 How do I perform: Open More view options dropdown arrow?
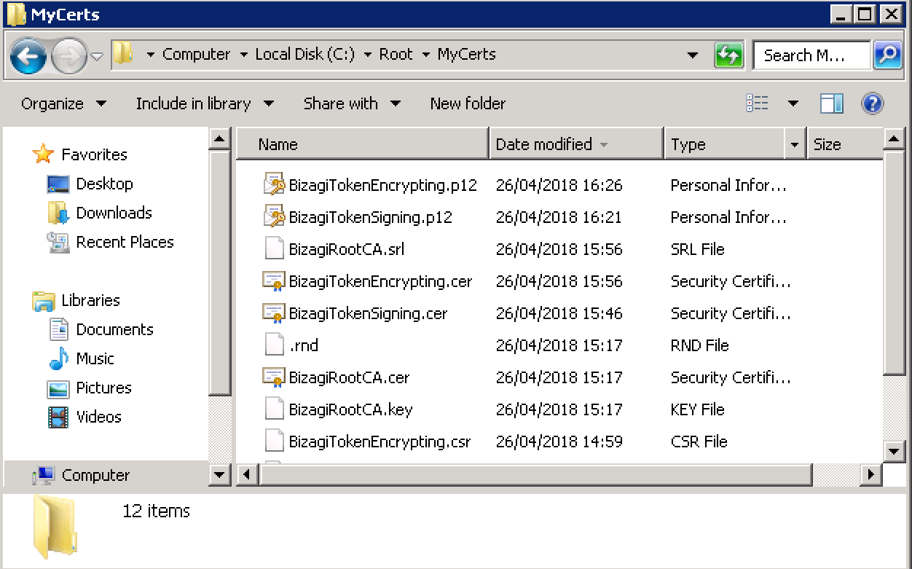(793, 103)
